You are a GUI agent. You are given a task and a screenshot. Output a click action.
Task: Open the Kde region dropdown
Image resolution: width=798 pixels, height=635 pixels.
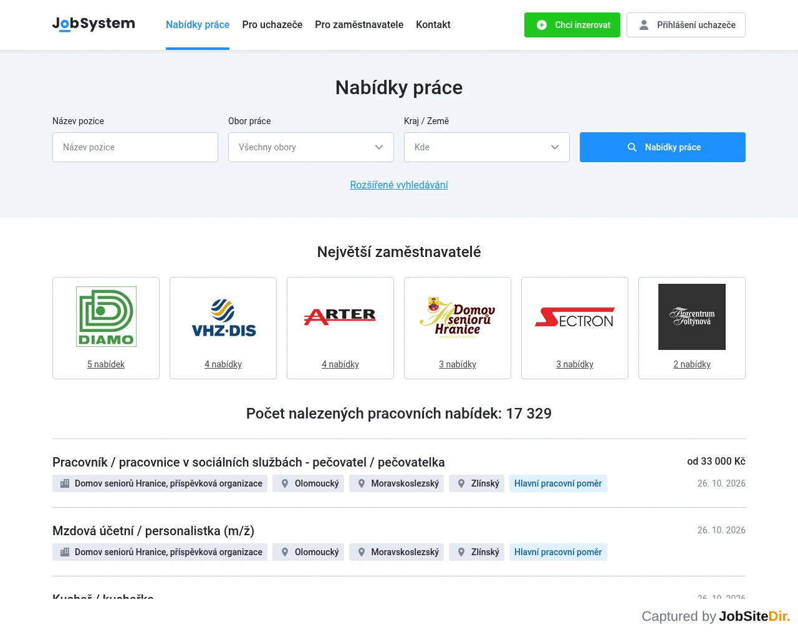(487, 147)
